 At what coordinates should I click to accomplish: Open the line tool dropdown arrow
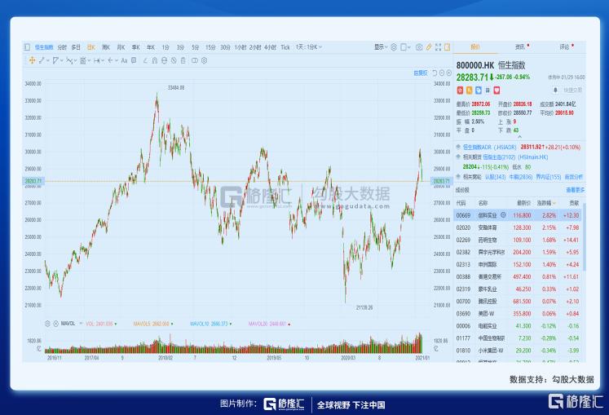[x=48, y=60]
